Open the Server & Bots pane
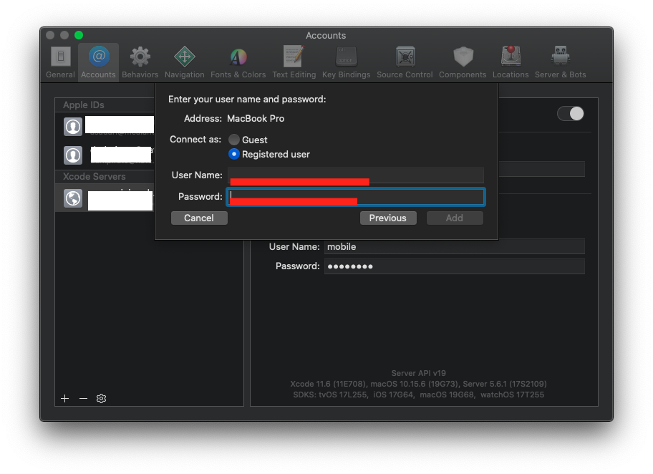This screenshot has height=474, width=653. click(x=560, y=62)
